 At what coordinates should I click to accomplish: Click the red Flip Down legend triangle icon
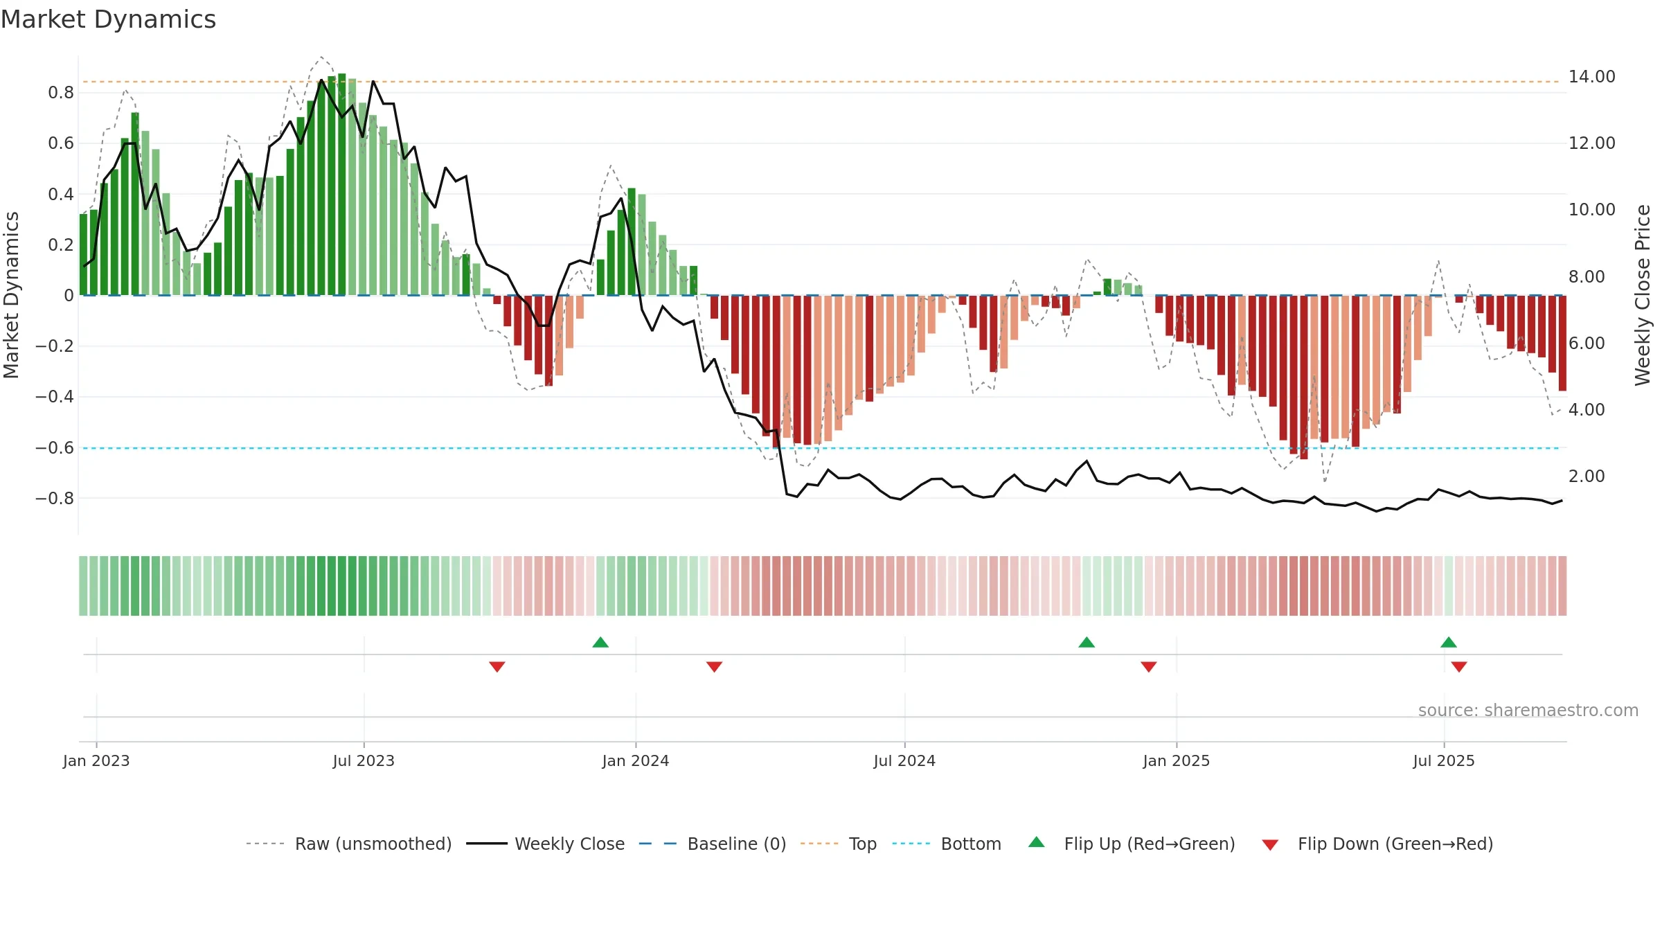tap(1270, 845)
